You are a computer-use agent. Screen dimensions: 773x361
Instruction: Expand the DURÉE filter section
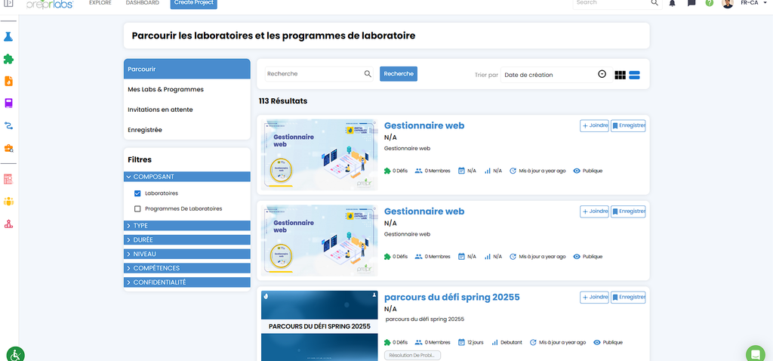point(187,239)
